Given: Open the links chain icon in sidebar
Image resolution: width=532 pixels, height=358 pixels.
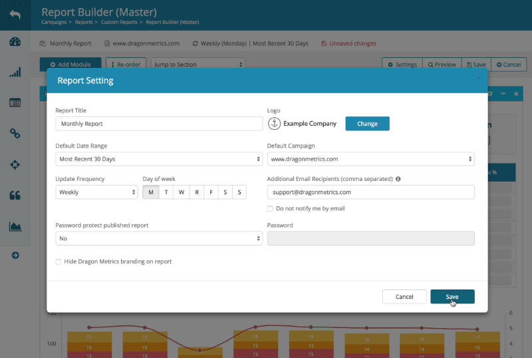Looking at the screenshot, I should point(15,134).
